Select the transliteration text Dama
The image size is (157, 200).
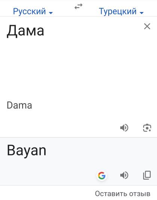[19, 105]
